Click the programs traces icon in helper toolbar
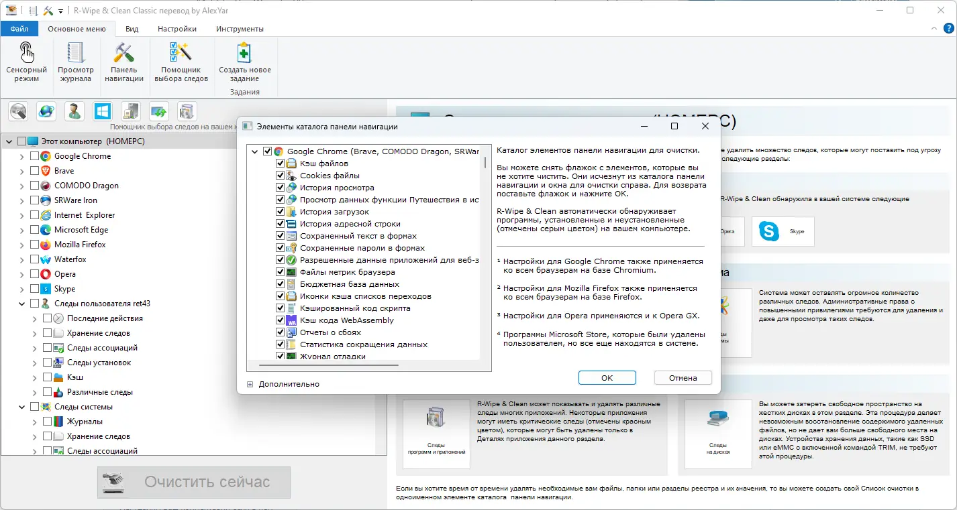Image resolution: width=957 pixels, height=510 pixels. click(x=187, y=111)
